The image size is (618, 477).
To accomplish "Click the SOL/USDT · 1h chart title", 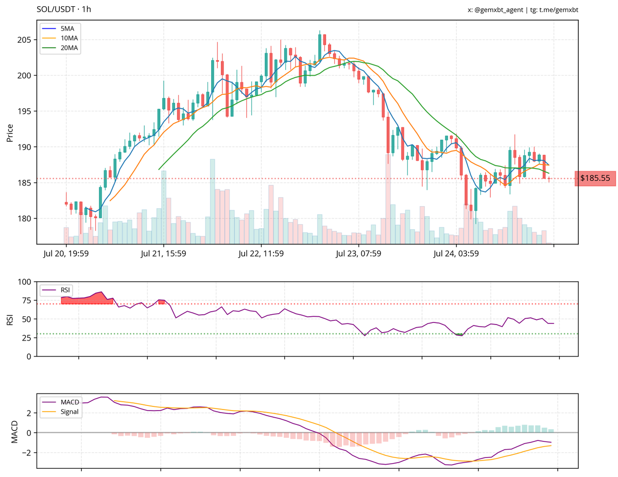I will click(x=64, y=9).
